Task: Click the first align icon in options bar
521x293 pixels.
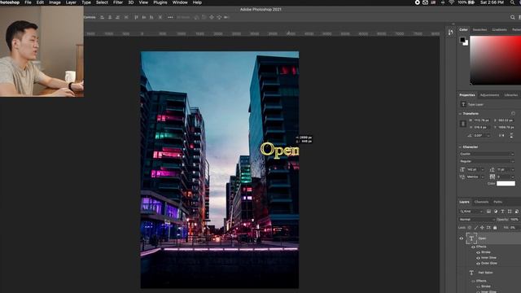Action: click(103, 17)
